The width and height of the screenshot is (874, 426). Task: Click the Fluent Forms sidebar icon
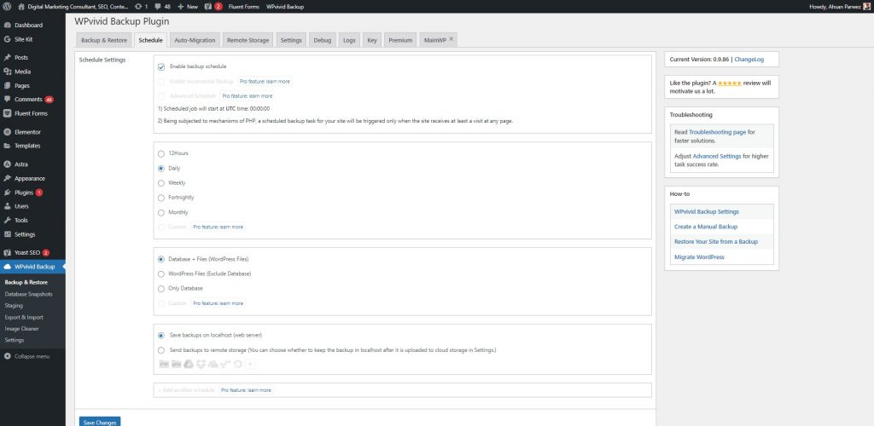[x=7, y=113]
